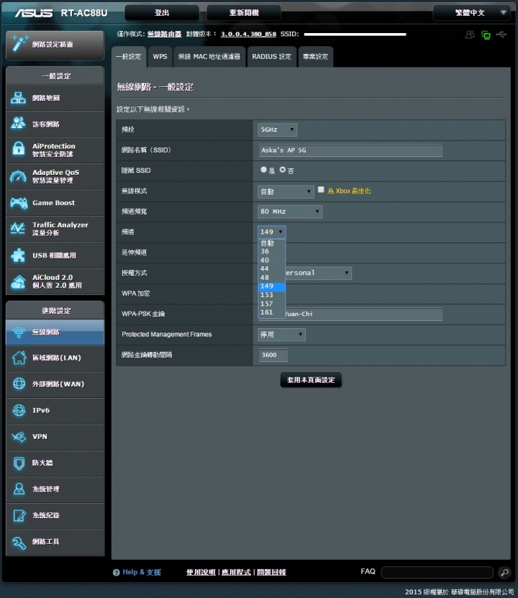Choose channel 36 from the list

271,252
